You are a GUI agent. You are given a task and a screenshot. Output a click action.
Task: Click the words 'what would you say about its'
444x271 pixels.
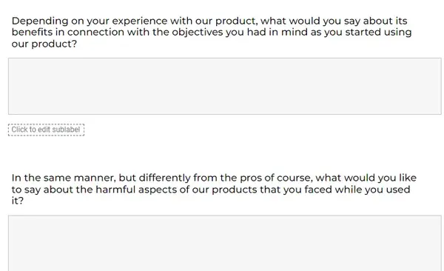pos(334,21)
